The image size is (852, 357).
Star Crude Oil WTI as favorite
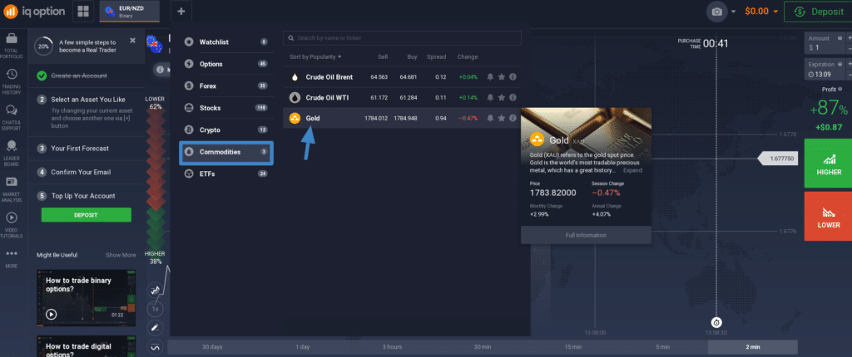502,98
